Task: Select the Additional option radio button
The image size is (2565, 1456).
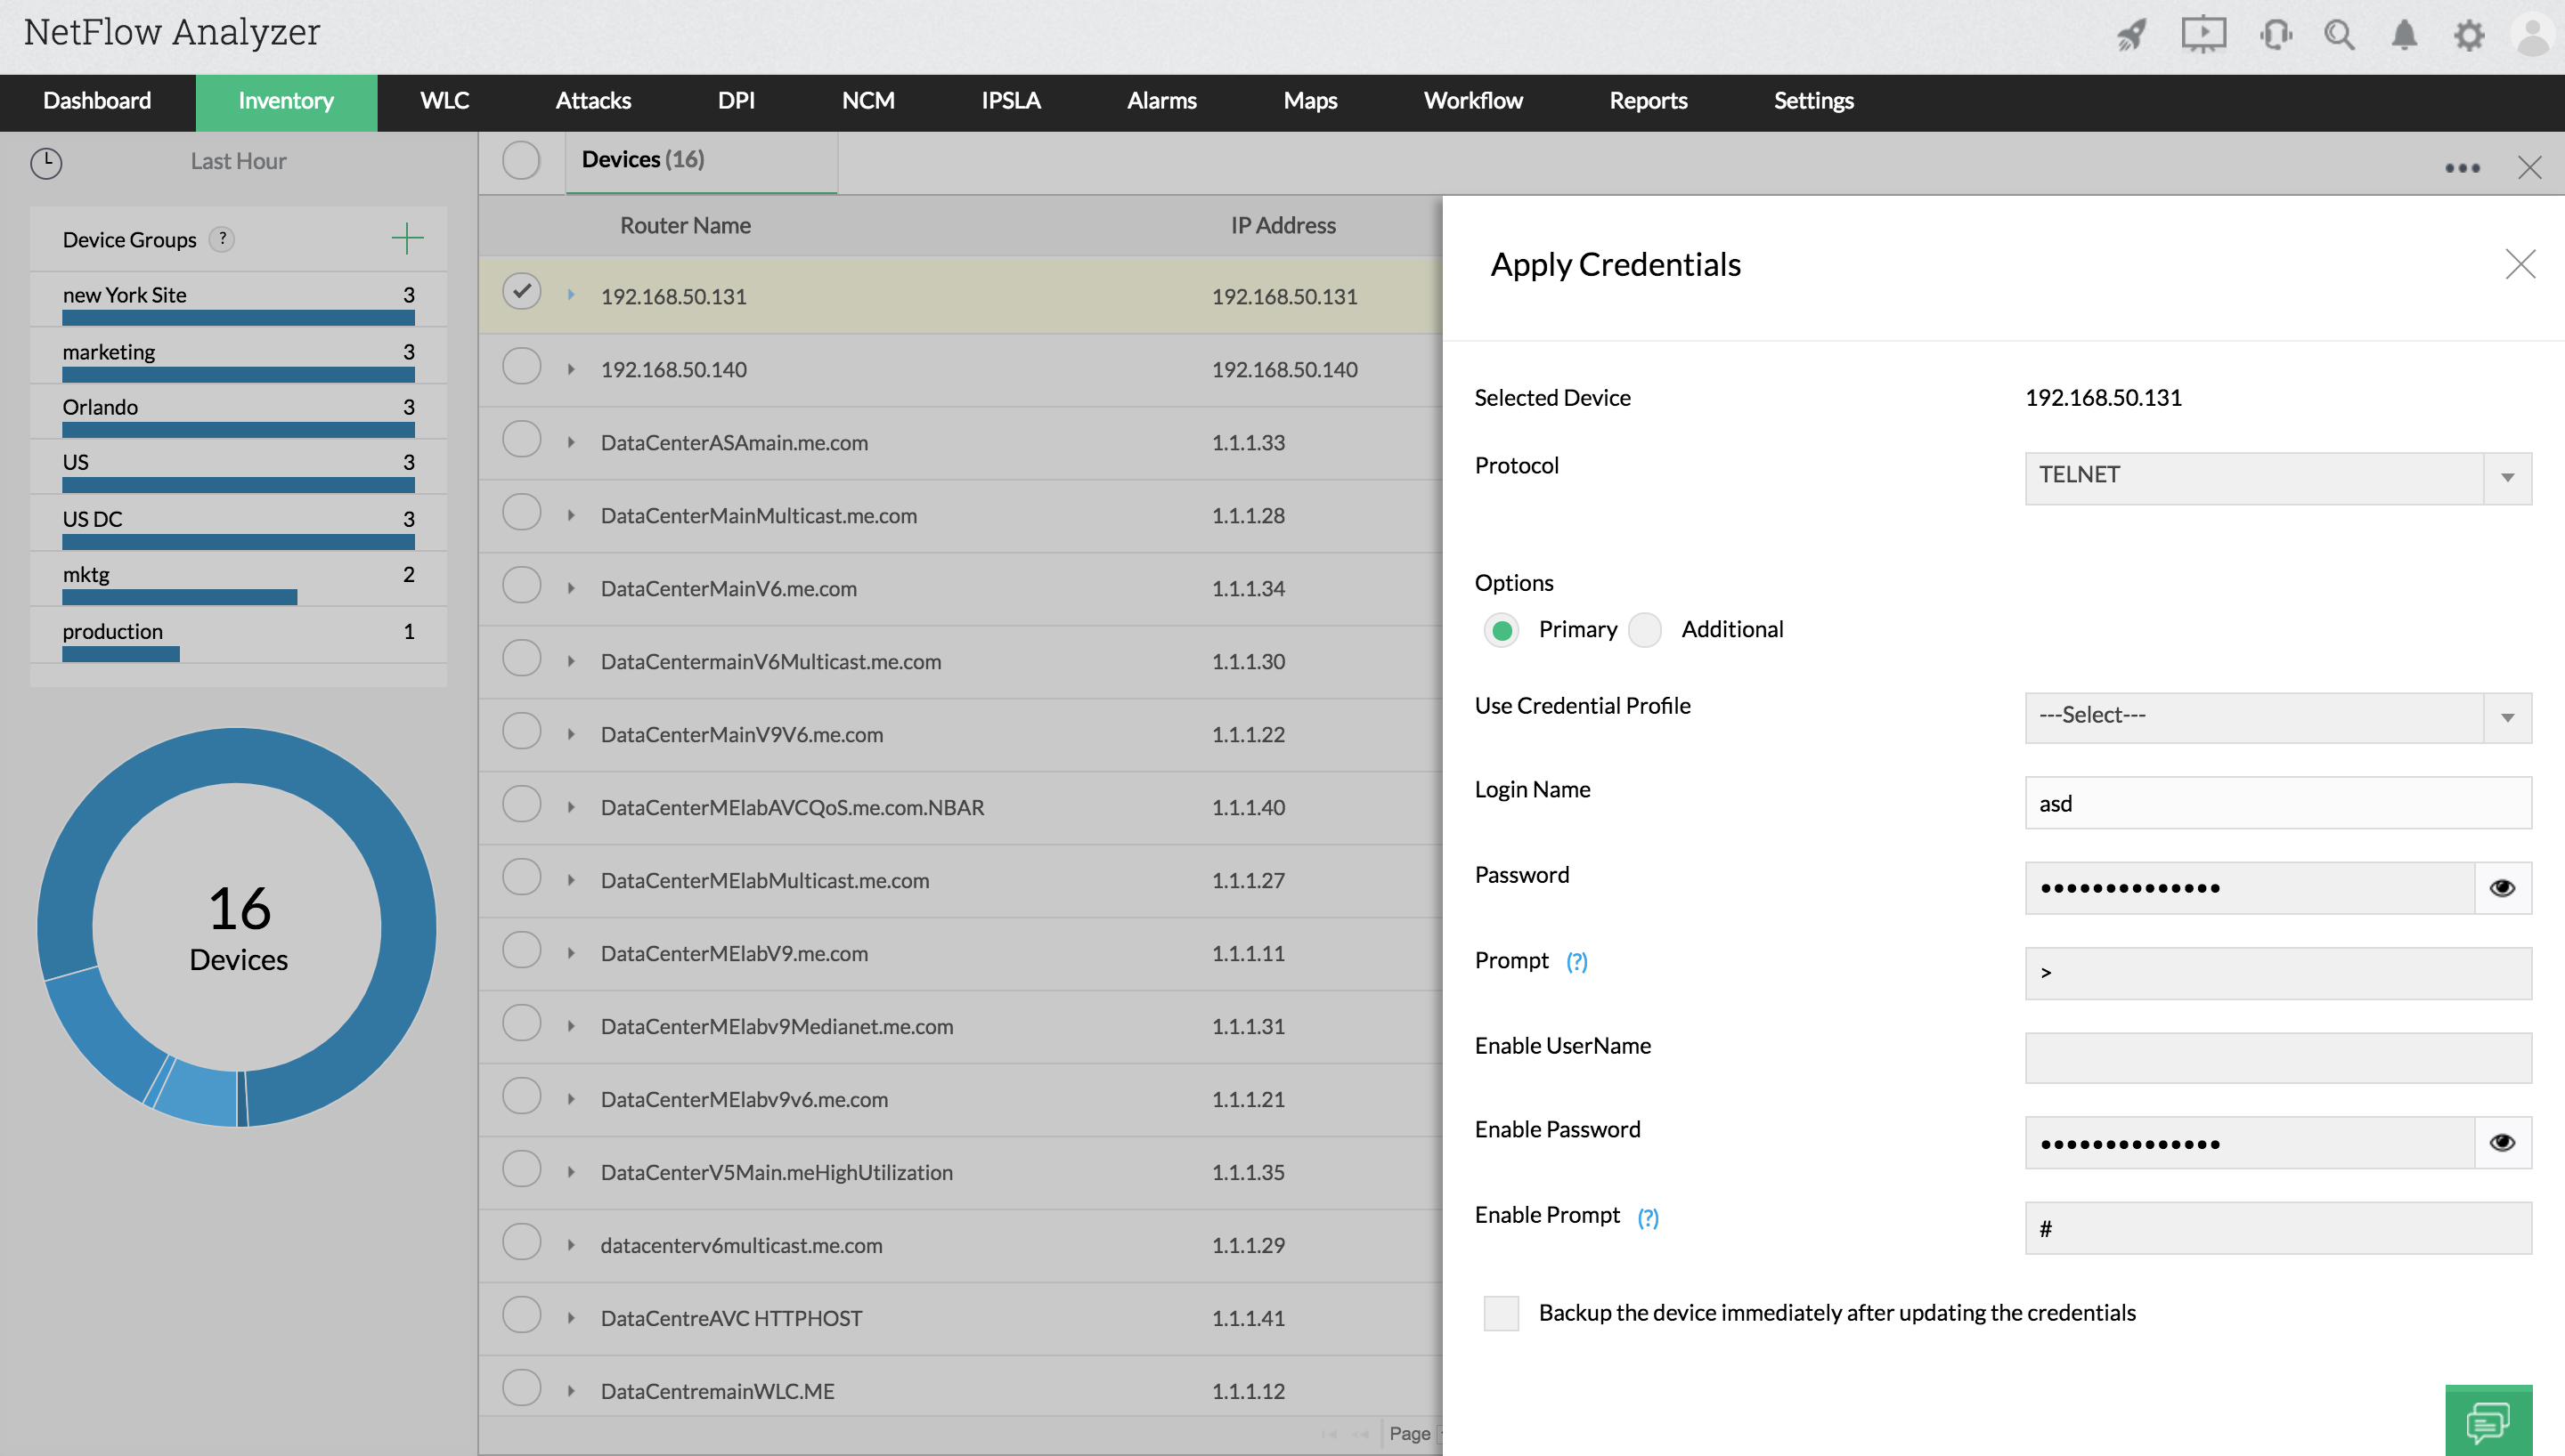Action: 1645,630
